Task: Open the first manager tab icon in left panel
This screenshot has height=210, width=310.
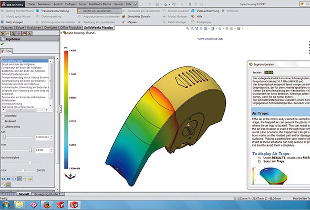Action: [3, 34]
